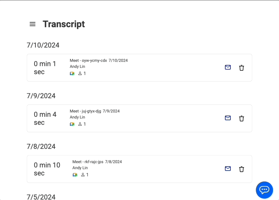Select the 0 min 1 sec duration
This screenshot has height=200, width=279.
(45, 68)
